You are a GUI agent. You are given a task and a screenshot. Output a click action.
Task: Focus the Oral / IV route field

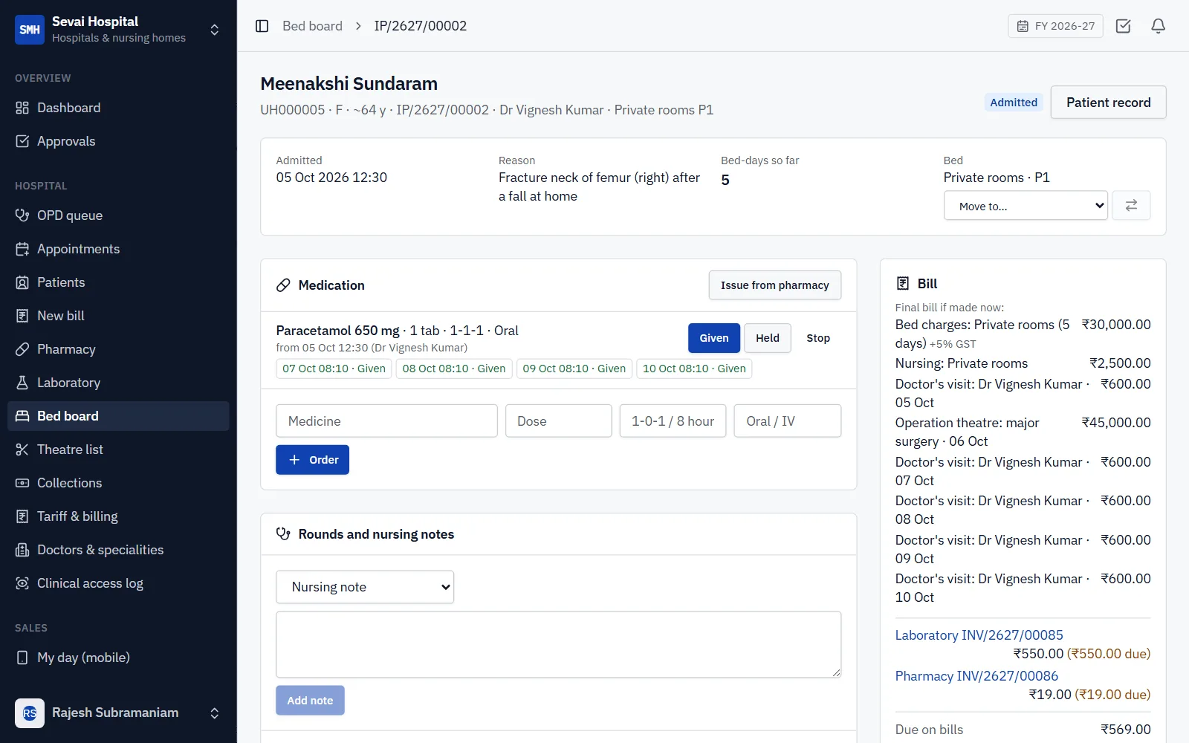[788, 421]
